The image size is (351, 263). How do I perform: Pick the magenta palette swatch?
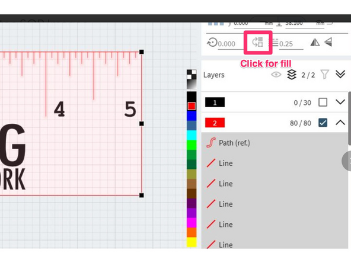pyautogui.click(x=192, y=223)
